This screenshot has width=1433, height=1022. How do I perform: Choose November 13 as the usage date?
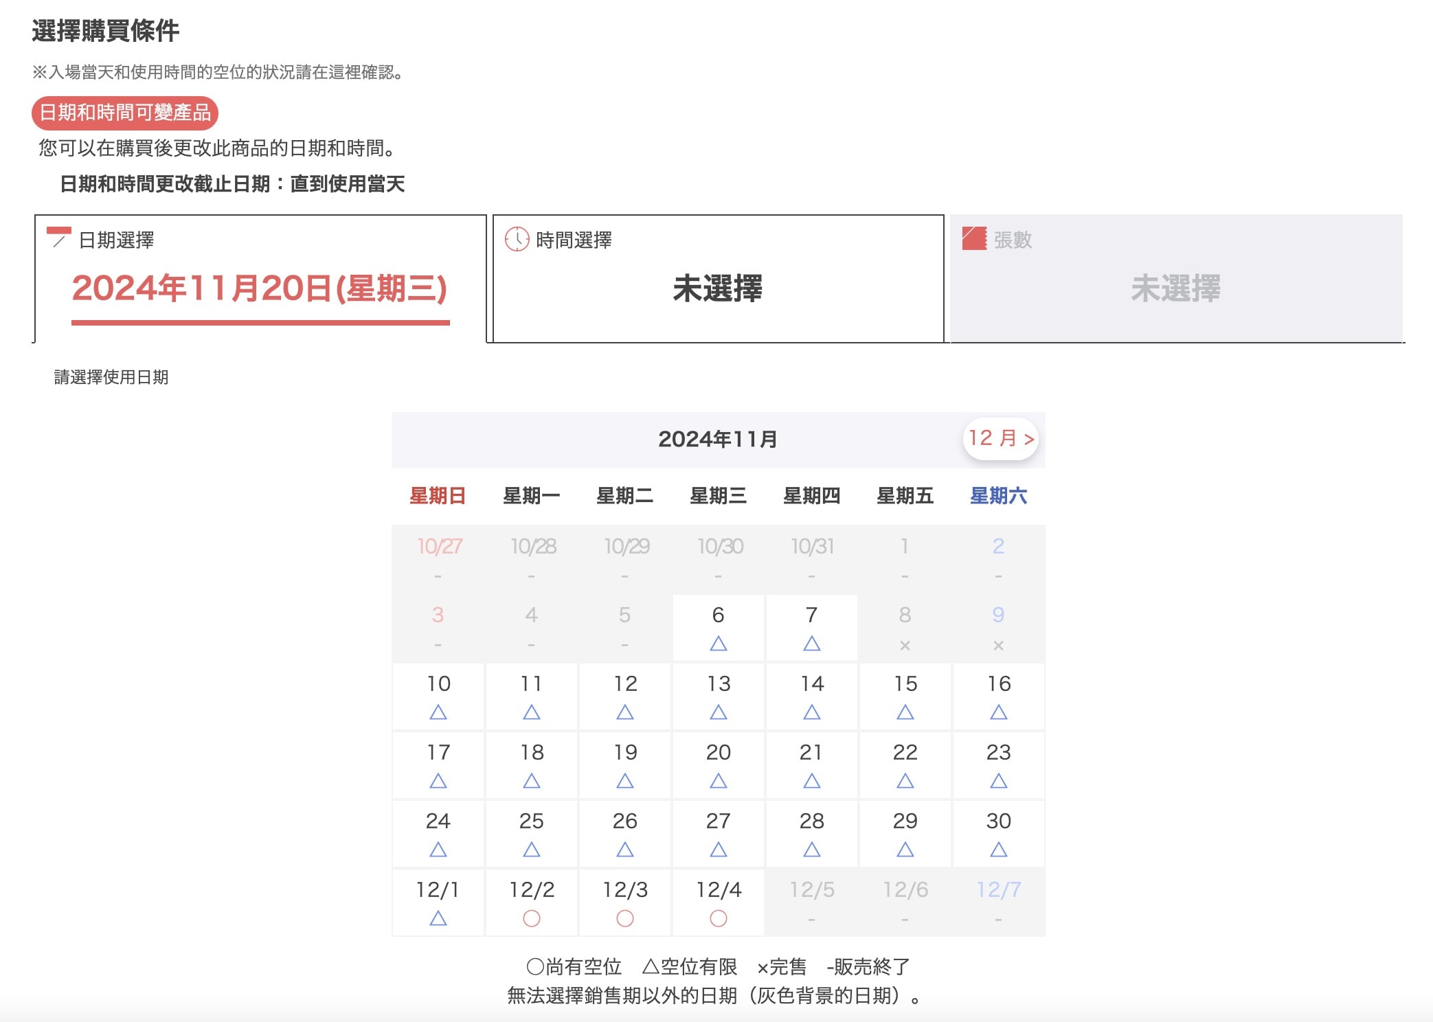tap(718, 695)
